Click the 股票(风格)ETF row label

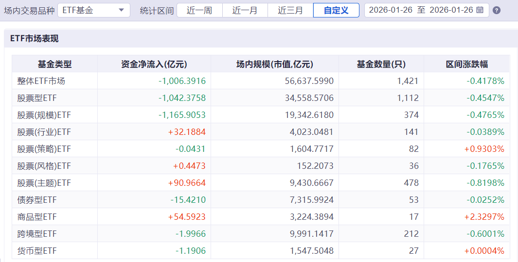point(44,166)
